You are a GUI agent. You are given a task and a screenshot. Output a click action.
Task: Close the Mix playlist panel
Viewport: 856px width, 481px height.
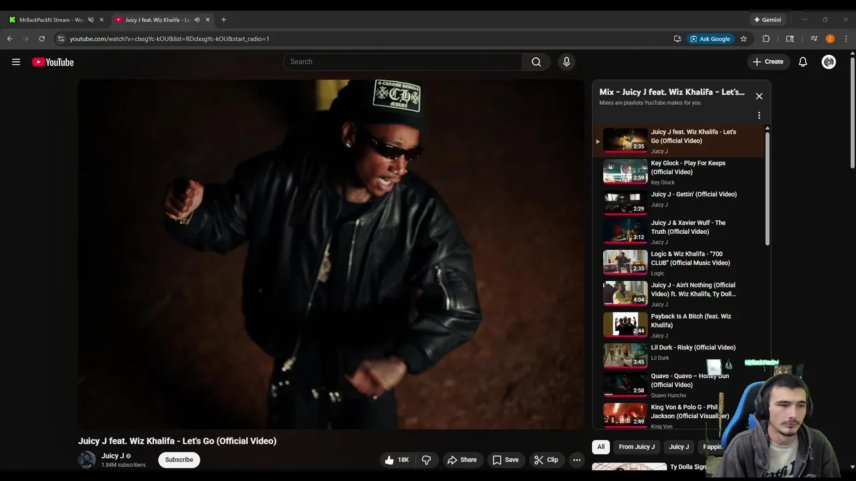[759, 96]
